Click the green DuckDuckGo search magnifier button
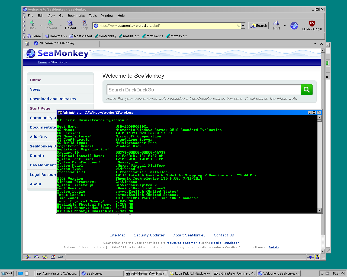 click(x=307, y=90)
